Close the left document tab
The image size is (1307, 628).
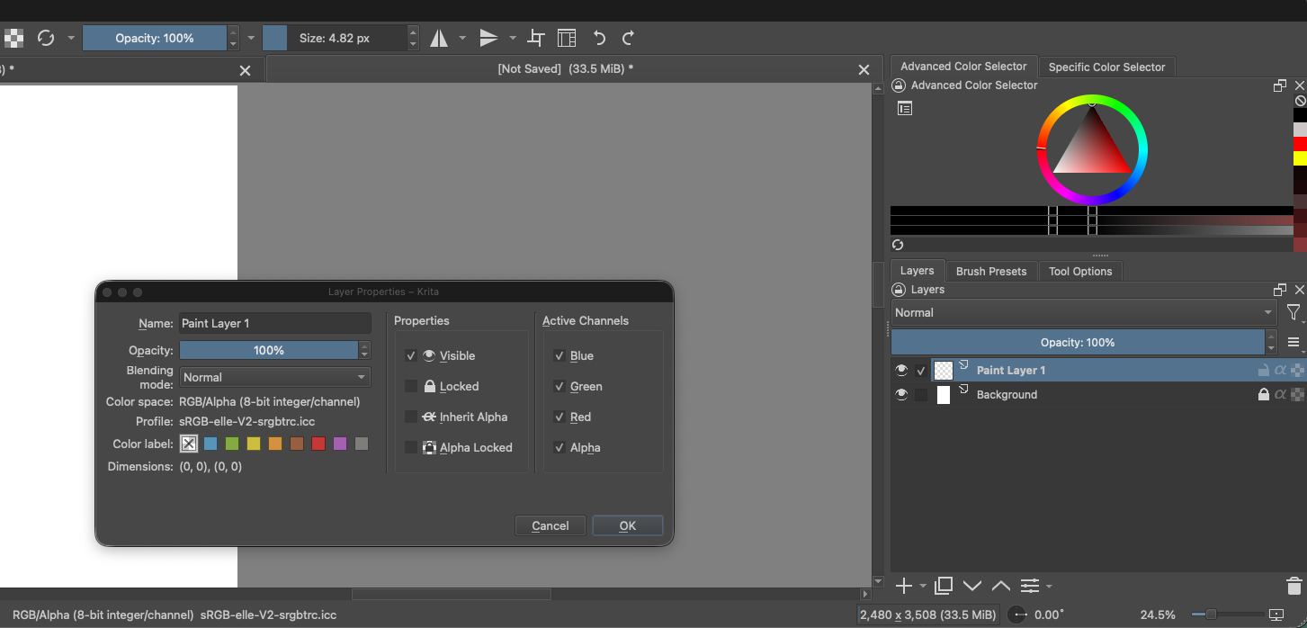[x=246, y=70]
